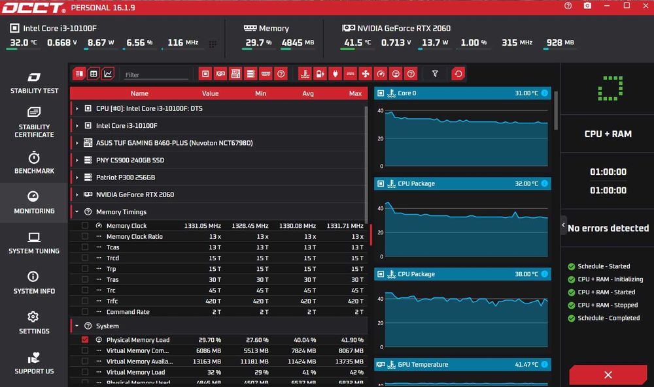Image resolution: width=654 pixels, height=387 pixels.
Task: Expand the PNY CS900 240GB SSD group
Action: (x=77, y=160)
